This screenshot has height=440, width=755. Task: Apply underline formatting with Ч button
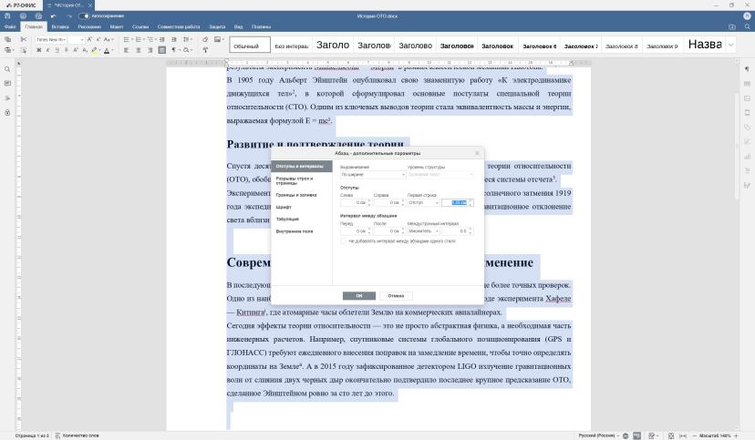[x=57, y=50]
